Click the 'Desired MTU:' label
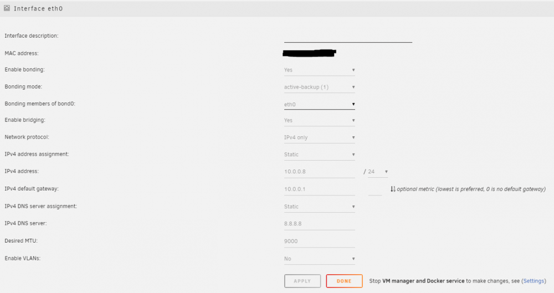Screen dimensions: 554x293 (x=21, y=241)
